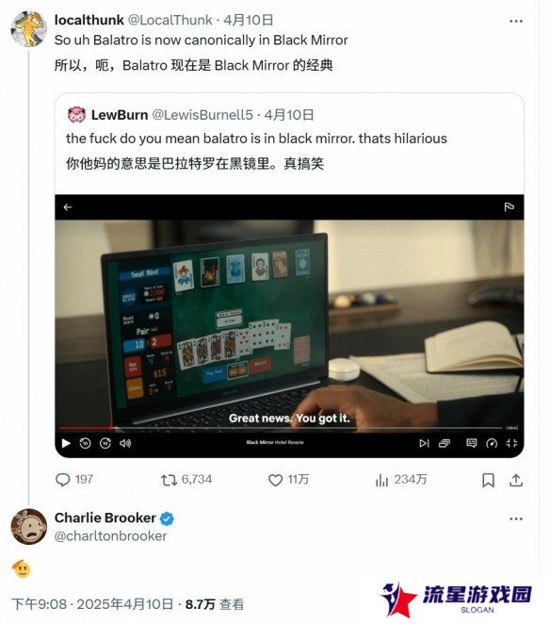Mute the video volume icon
This screenshot has width=550, height=624.
[125, 443]
